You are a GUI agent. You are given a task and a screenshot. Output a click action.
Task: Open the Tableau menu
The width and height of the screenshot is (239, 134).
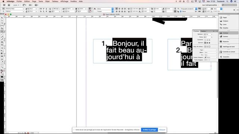(55, 1)
